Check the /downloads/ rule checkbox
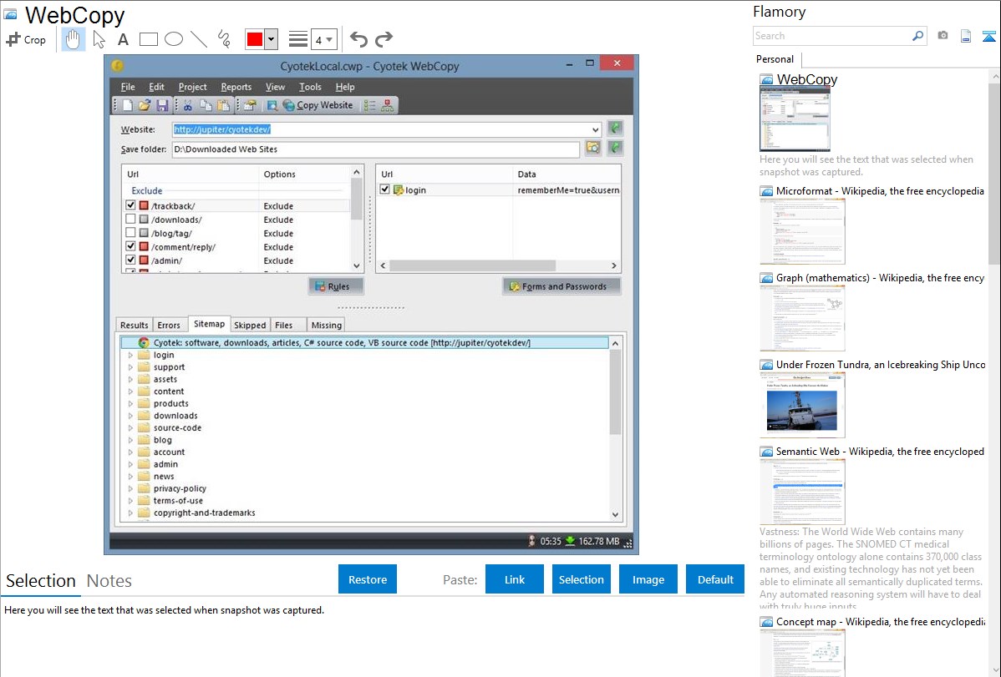Viewport: 1001px width, 677px height. point(131,219)
